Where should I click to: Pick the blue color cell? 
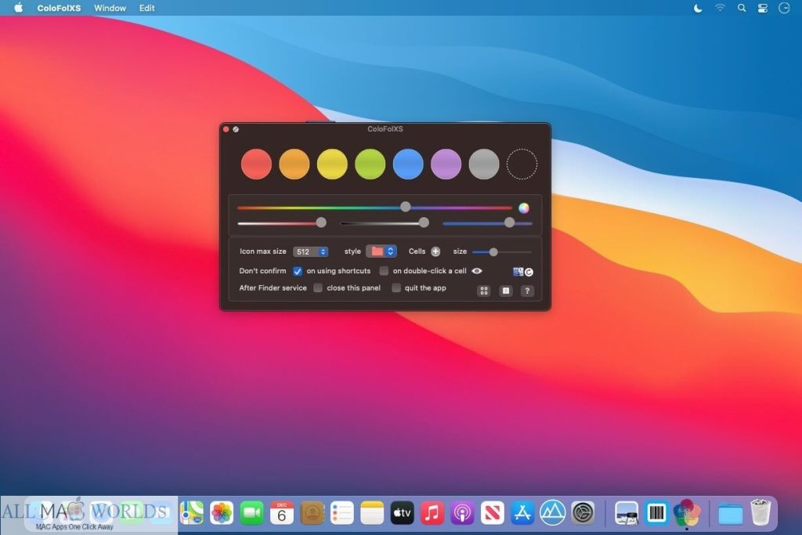pos(408,164)
